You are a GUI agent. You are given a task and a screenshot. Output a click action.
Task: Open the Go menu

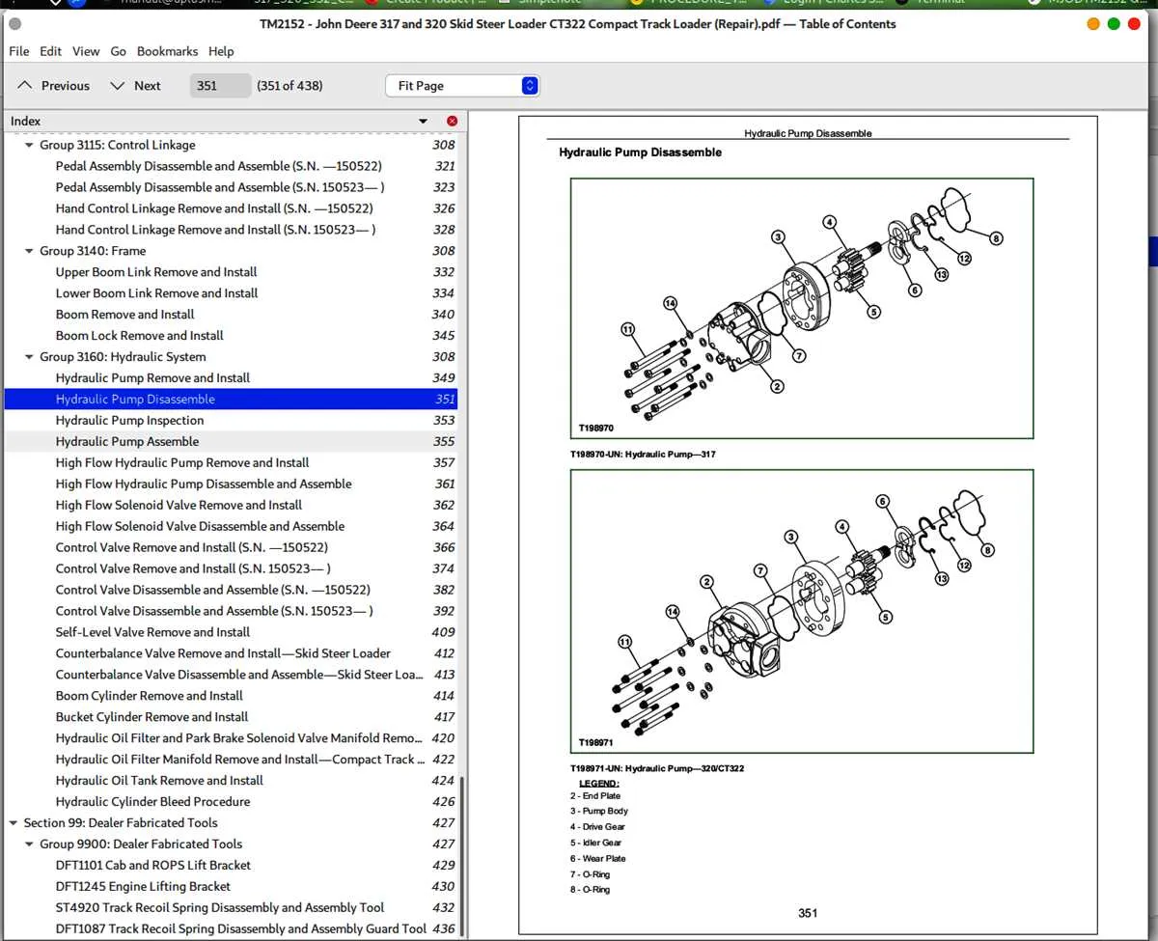119,51
